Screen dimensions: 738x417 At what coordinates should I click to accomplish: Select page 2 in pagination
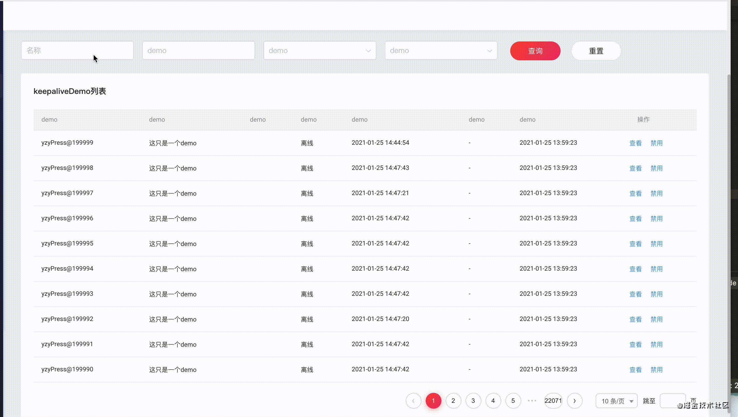pos(453,401)
